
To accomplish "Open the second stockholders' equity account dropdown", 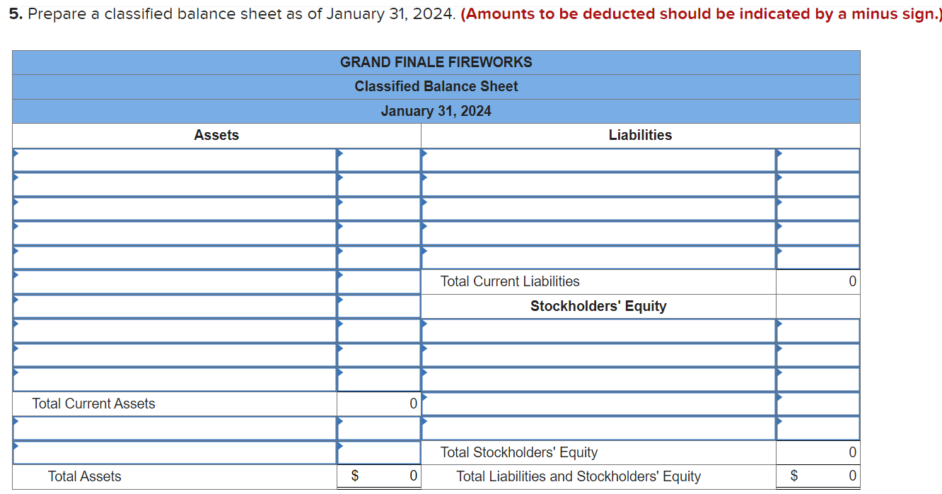I will click(598, 355).
